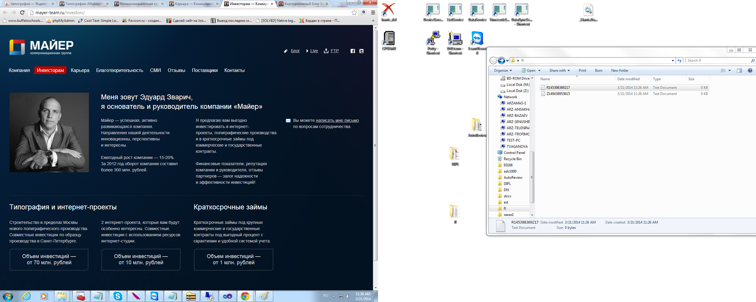Select the DAIterm shortcut desktop icon
The height and width of the screenshot is (302, 756).
click(x=455, y=43)
